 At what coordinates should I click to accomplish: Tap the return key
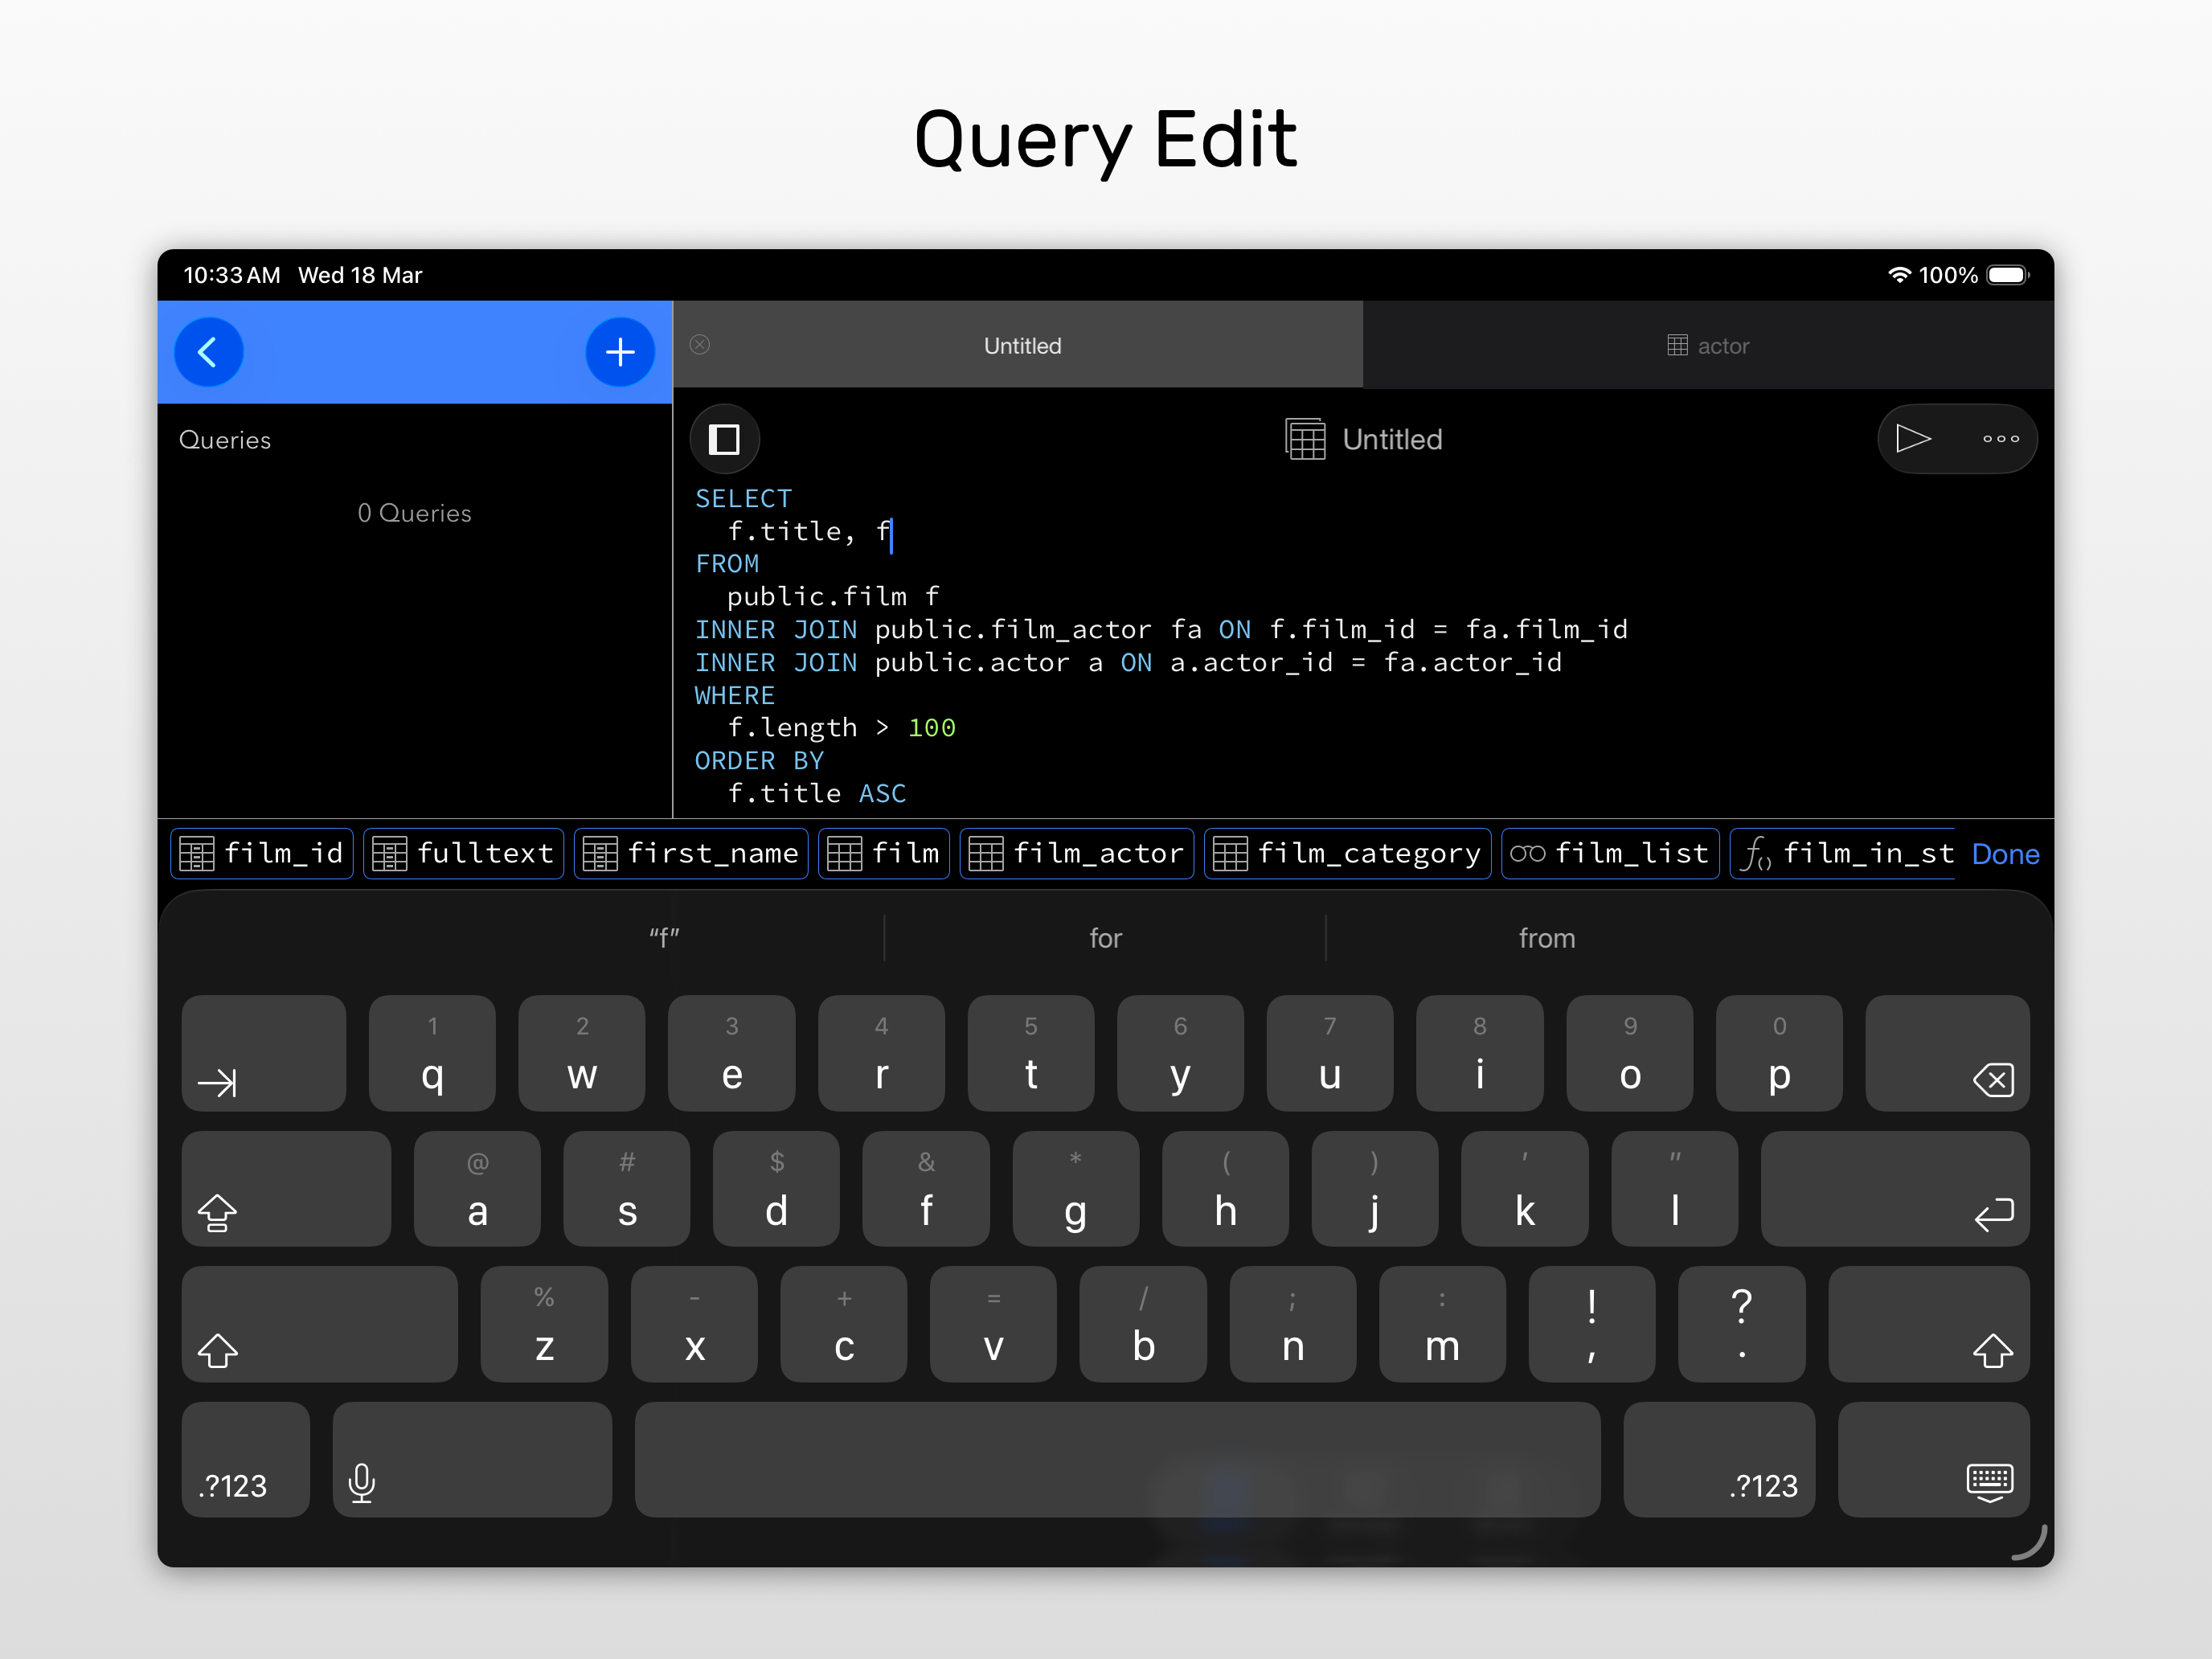(1895, 1189)
